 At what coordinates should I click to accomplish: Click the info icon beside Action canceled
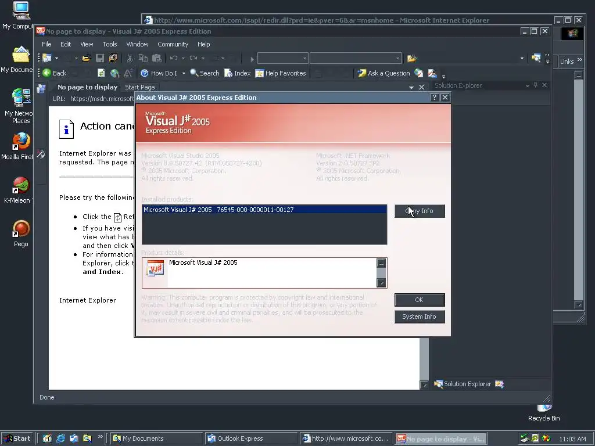(x=66, y=129)
